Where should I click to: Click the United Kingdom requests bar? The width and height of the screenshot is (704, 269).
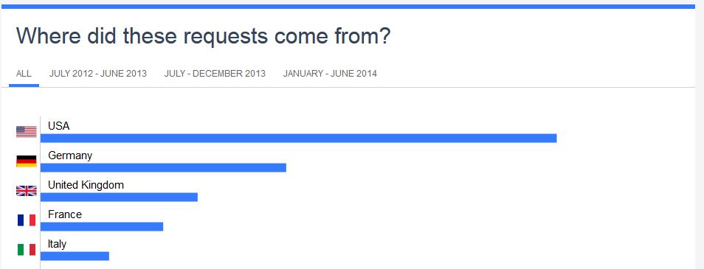(x=119, y=198)
